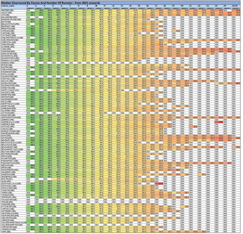Click the CATTERICK (GB) course name
This screenshot has width=243, height=234.
click(8, 35)
